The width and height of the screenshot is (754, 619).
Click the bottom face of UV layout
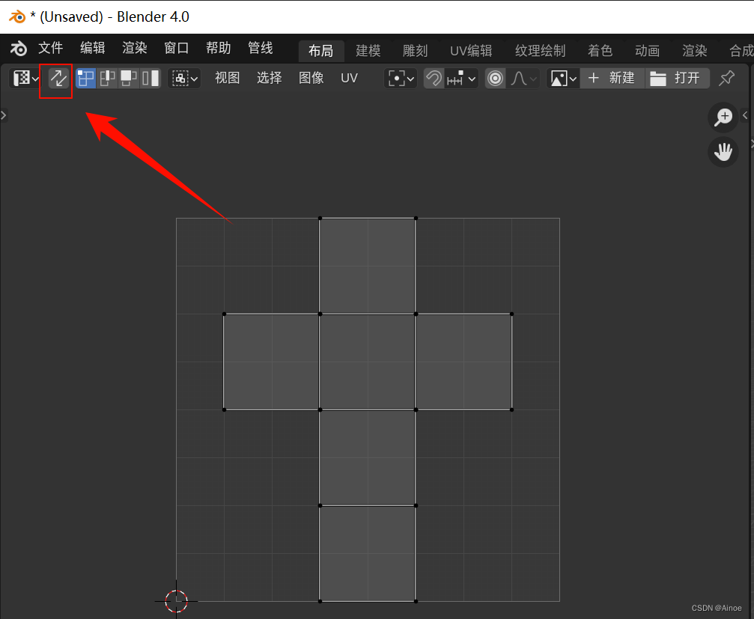coord(368,553)
